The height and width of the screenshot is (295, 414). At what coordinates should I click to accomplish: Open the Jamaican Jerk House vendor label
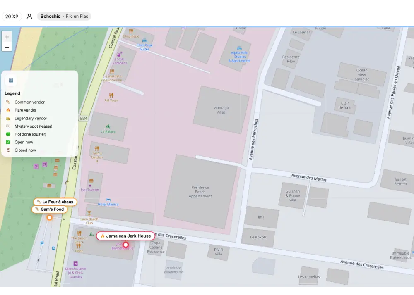click(x=126, y=236)
